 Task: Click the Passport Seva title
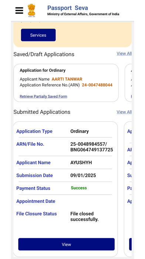tap(68, 8)
